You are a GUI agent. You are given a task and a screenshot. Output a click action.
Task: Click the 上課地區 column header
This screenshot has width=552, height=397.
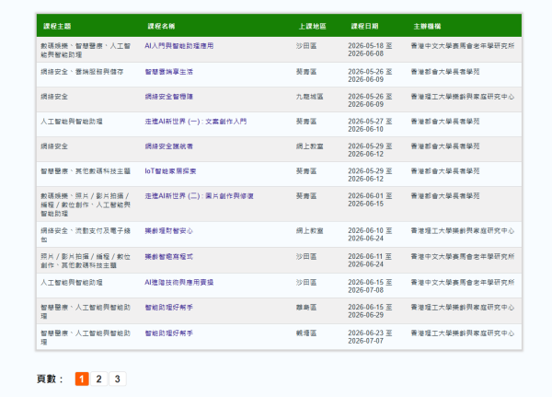click(313, 26)
